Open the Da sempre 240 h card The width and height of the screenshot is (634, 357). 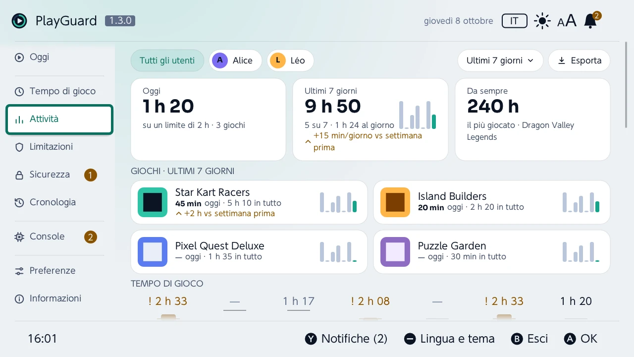pyautogui.click(x=532, y=119)
